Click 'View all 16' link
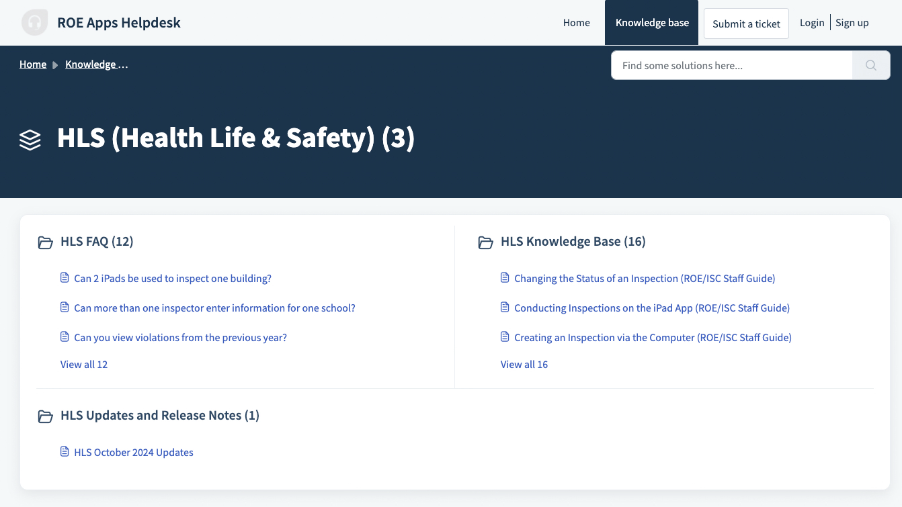 (524, 365)
